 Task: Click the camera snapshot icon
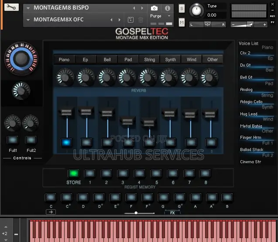click(154, 8)
